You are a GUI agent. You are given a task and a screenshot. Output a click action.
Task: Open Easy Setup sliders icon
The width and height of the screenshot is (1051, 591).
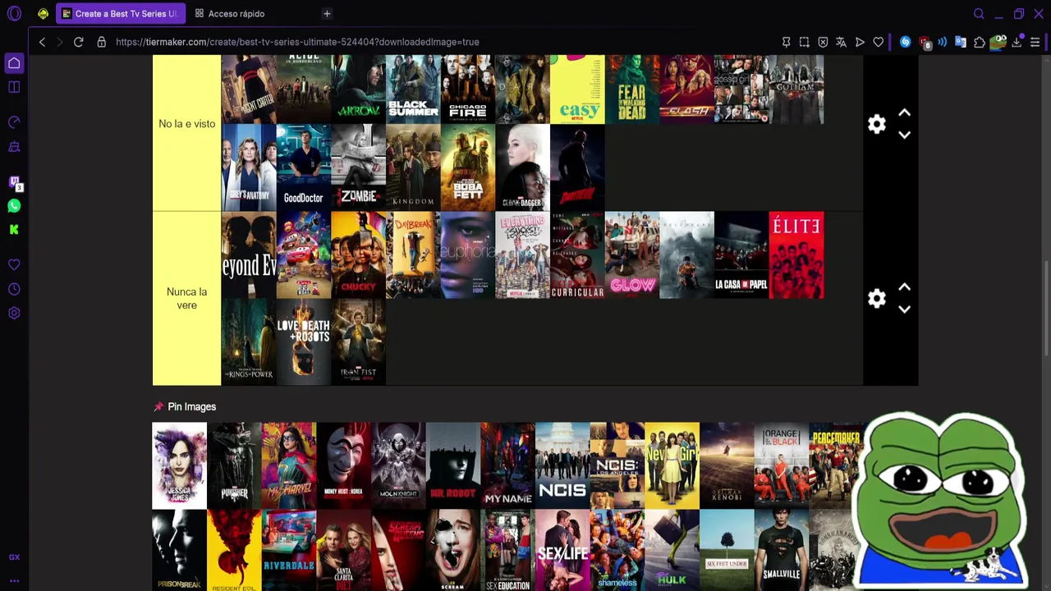coord(1035,42)
